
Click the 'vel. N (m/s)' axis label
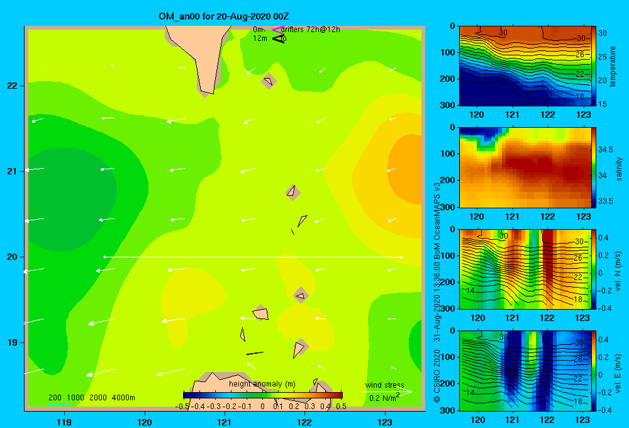click(618, 271)
